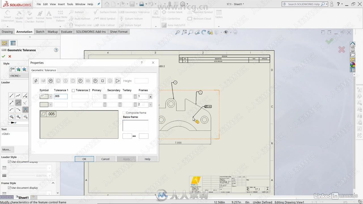
Task: Select Free State (F) modifier symbol
Action: click(80, 81)
